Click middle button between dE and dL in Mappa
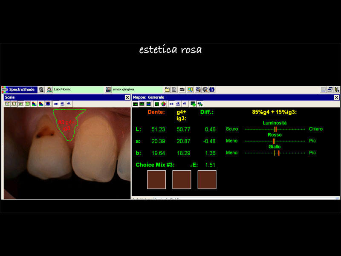Screen dimensions: 341x256 click(x=178, y=104)
